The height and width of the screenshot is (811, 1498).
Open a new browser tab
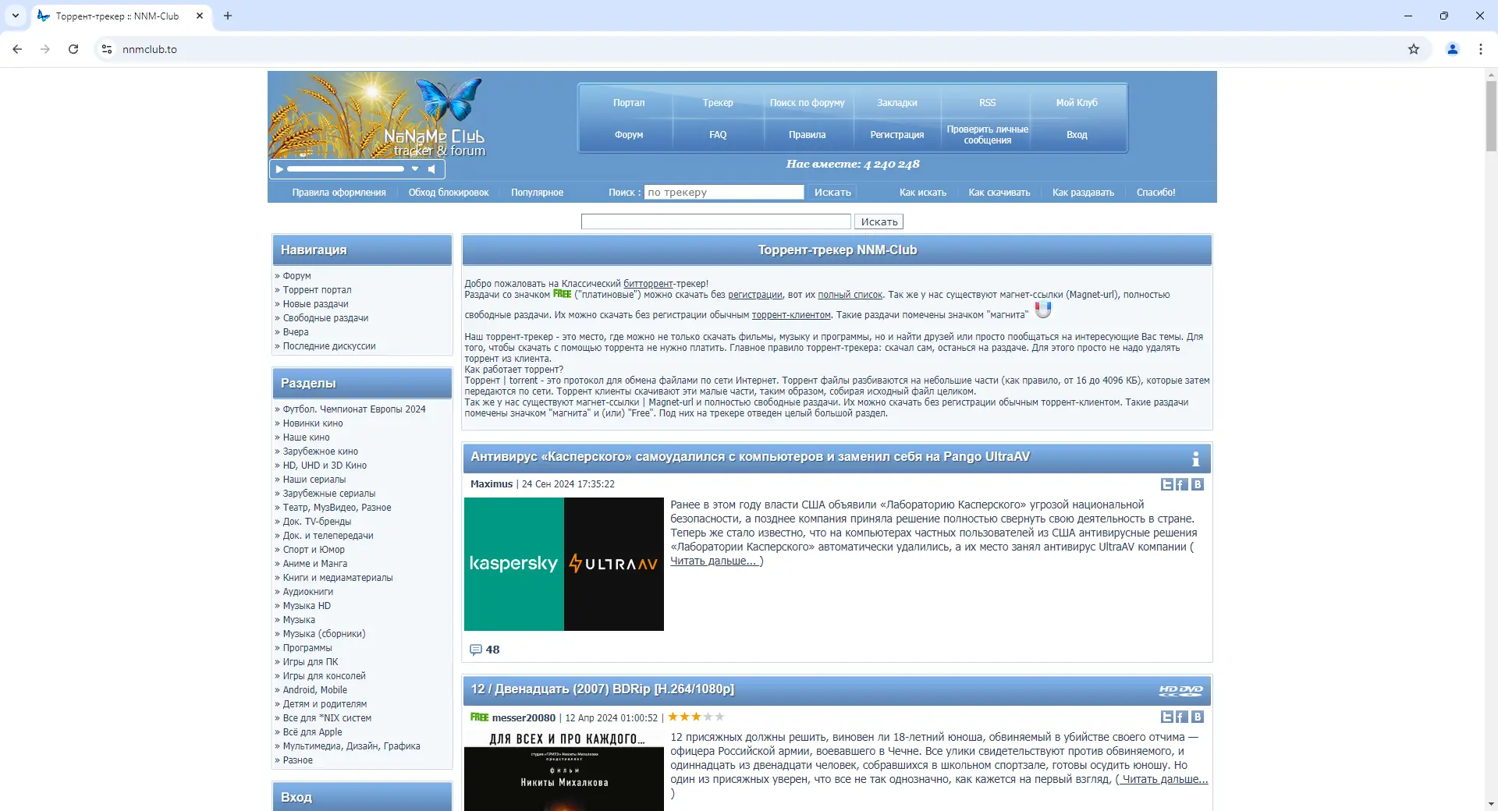pyautogui.click(x=228, y=16)
